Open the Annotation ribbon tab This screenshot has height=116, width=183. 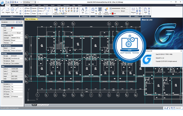pos(21,5)
